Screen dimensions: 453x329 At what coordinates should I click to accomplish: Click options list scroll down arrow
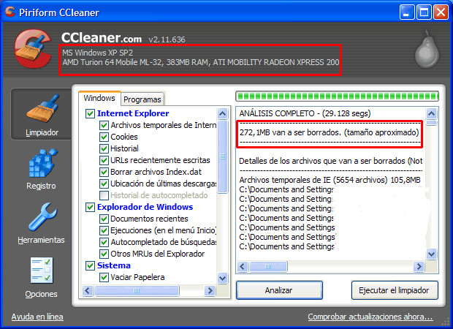222,279
